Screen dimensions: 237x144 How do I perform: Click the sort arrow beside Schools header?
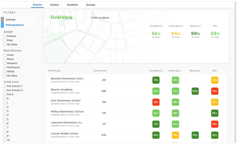click(49, 71)
